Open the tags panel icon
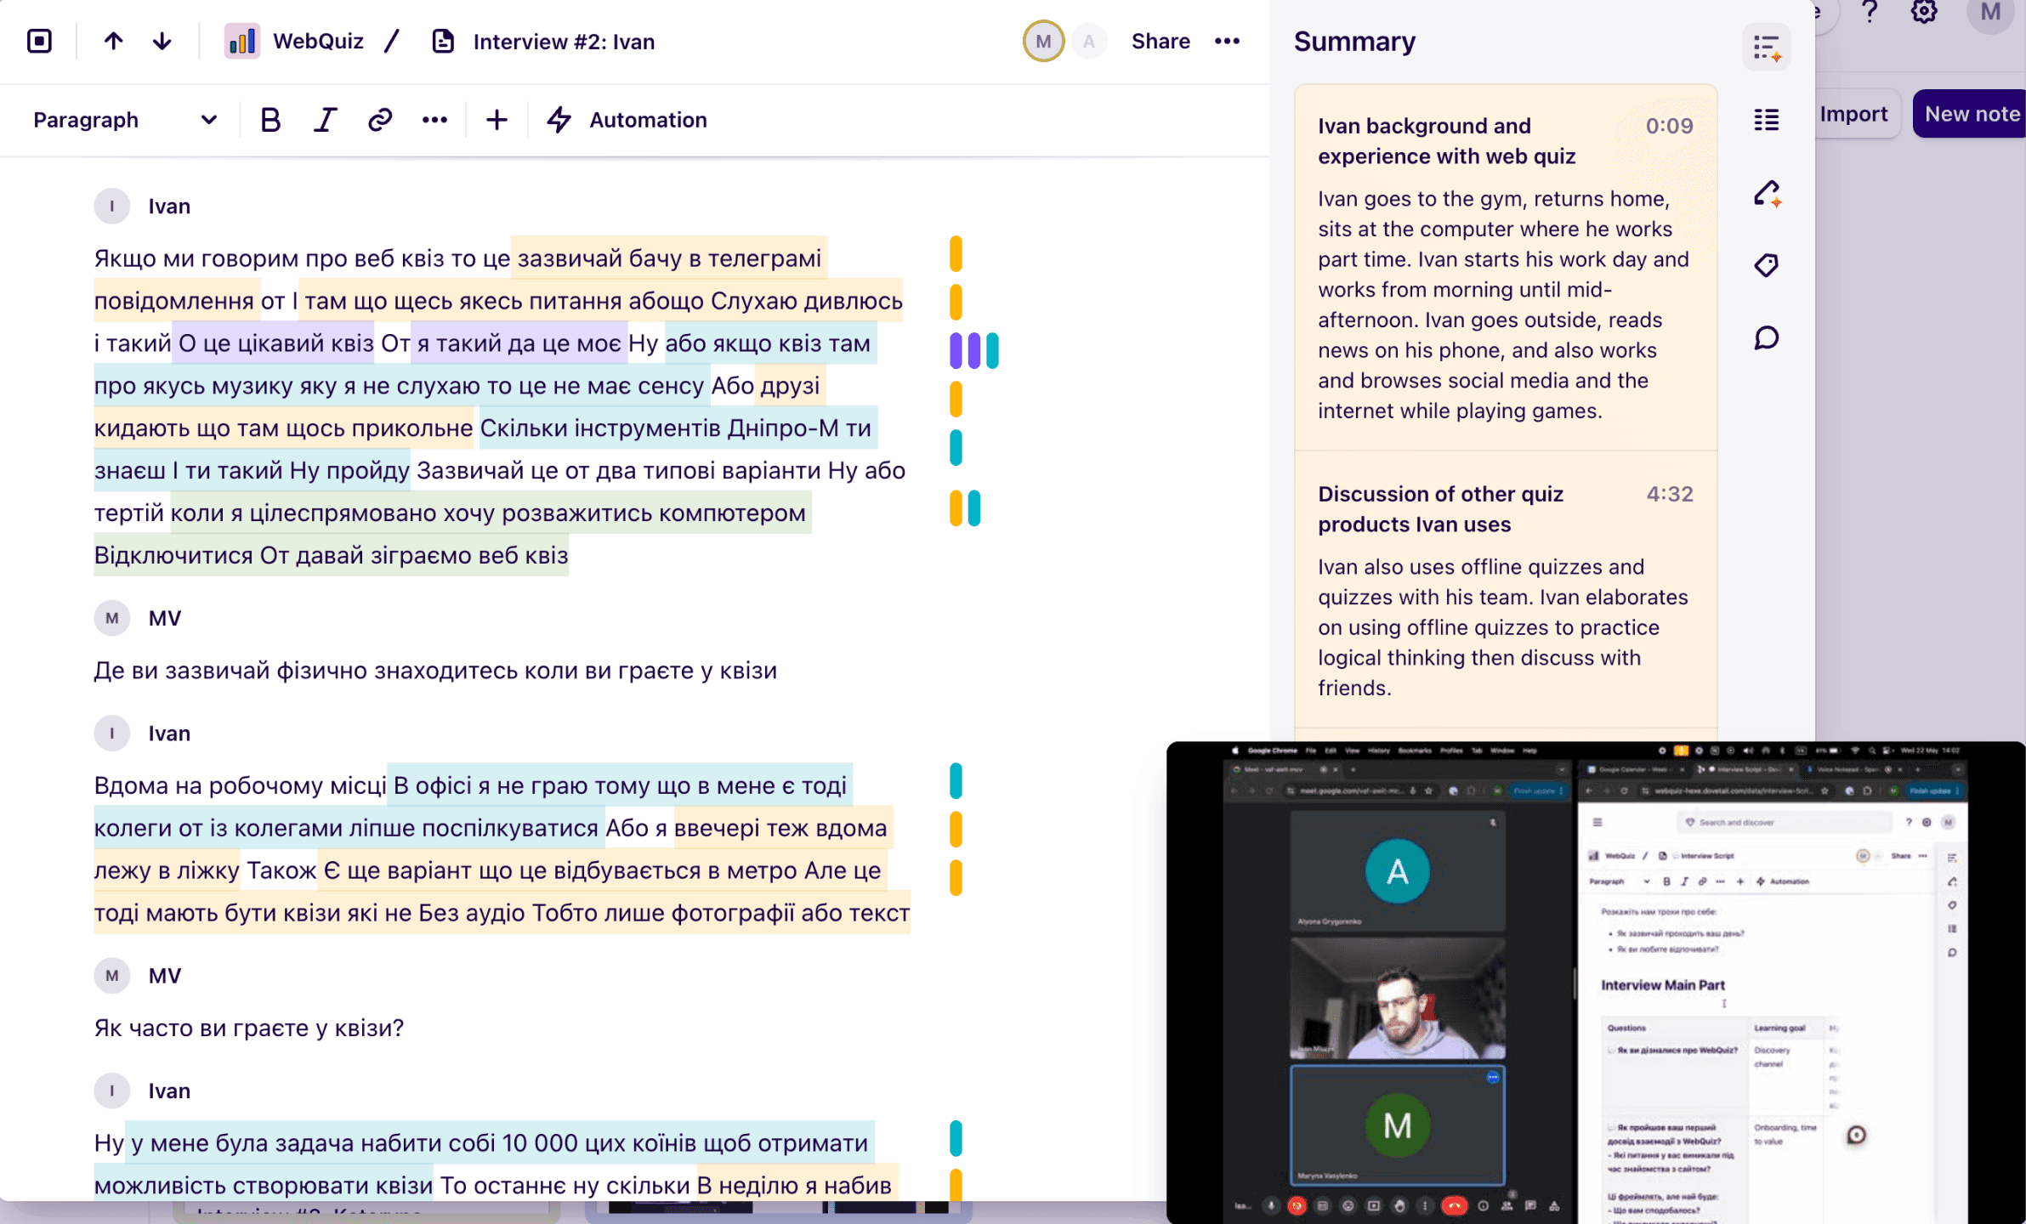This screenshot has width=2026, height=1224. pos(1766,265)
